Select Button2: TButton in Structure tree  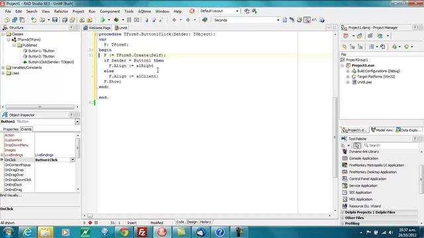(x=41, y=56)
